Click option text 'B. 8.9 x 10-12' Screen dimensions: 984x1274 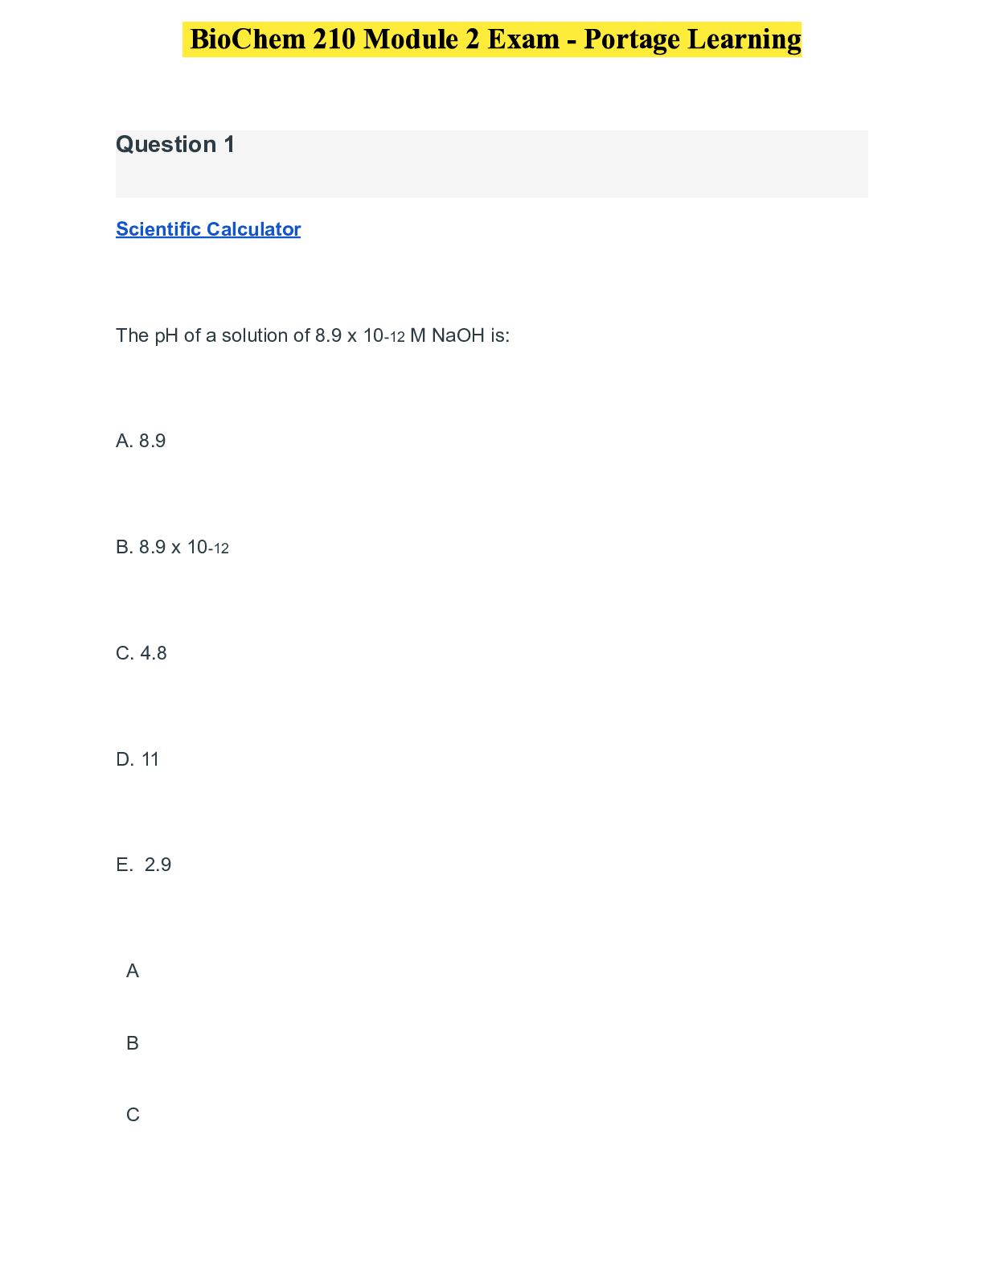[x=172, y=548]
